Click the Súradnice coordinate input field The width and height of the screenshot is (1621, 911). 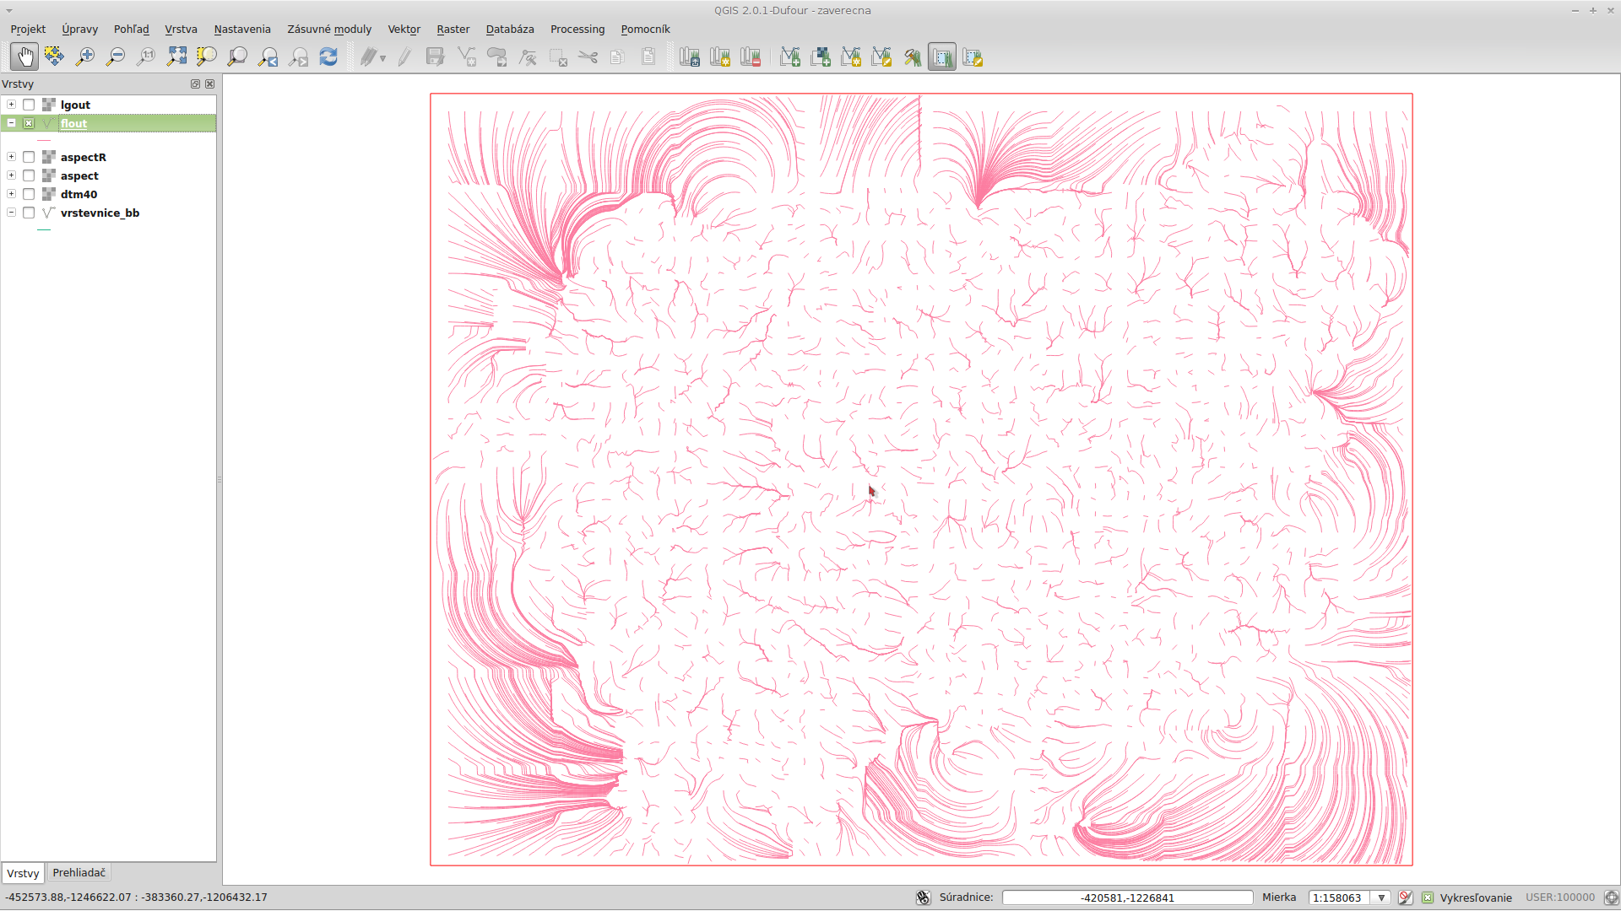tap(1127, 898)
